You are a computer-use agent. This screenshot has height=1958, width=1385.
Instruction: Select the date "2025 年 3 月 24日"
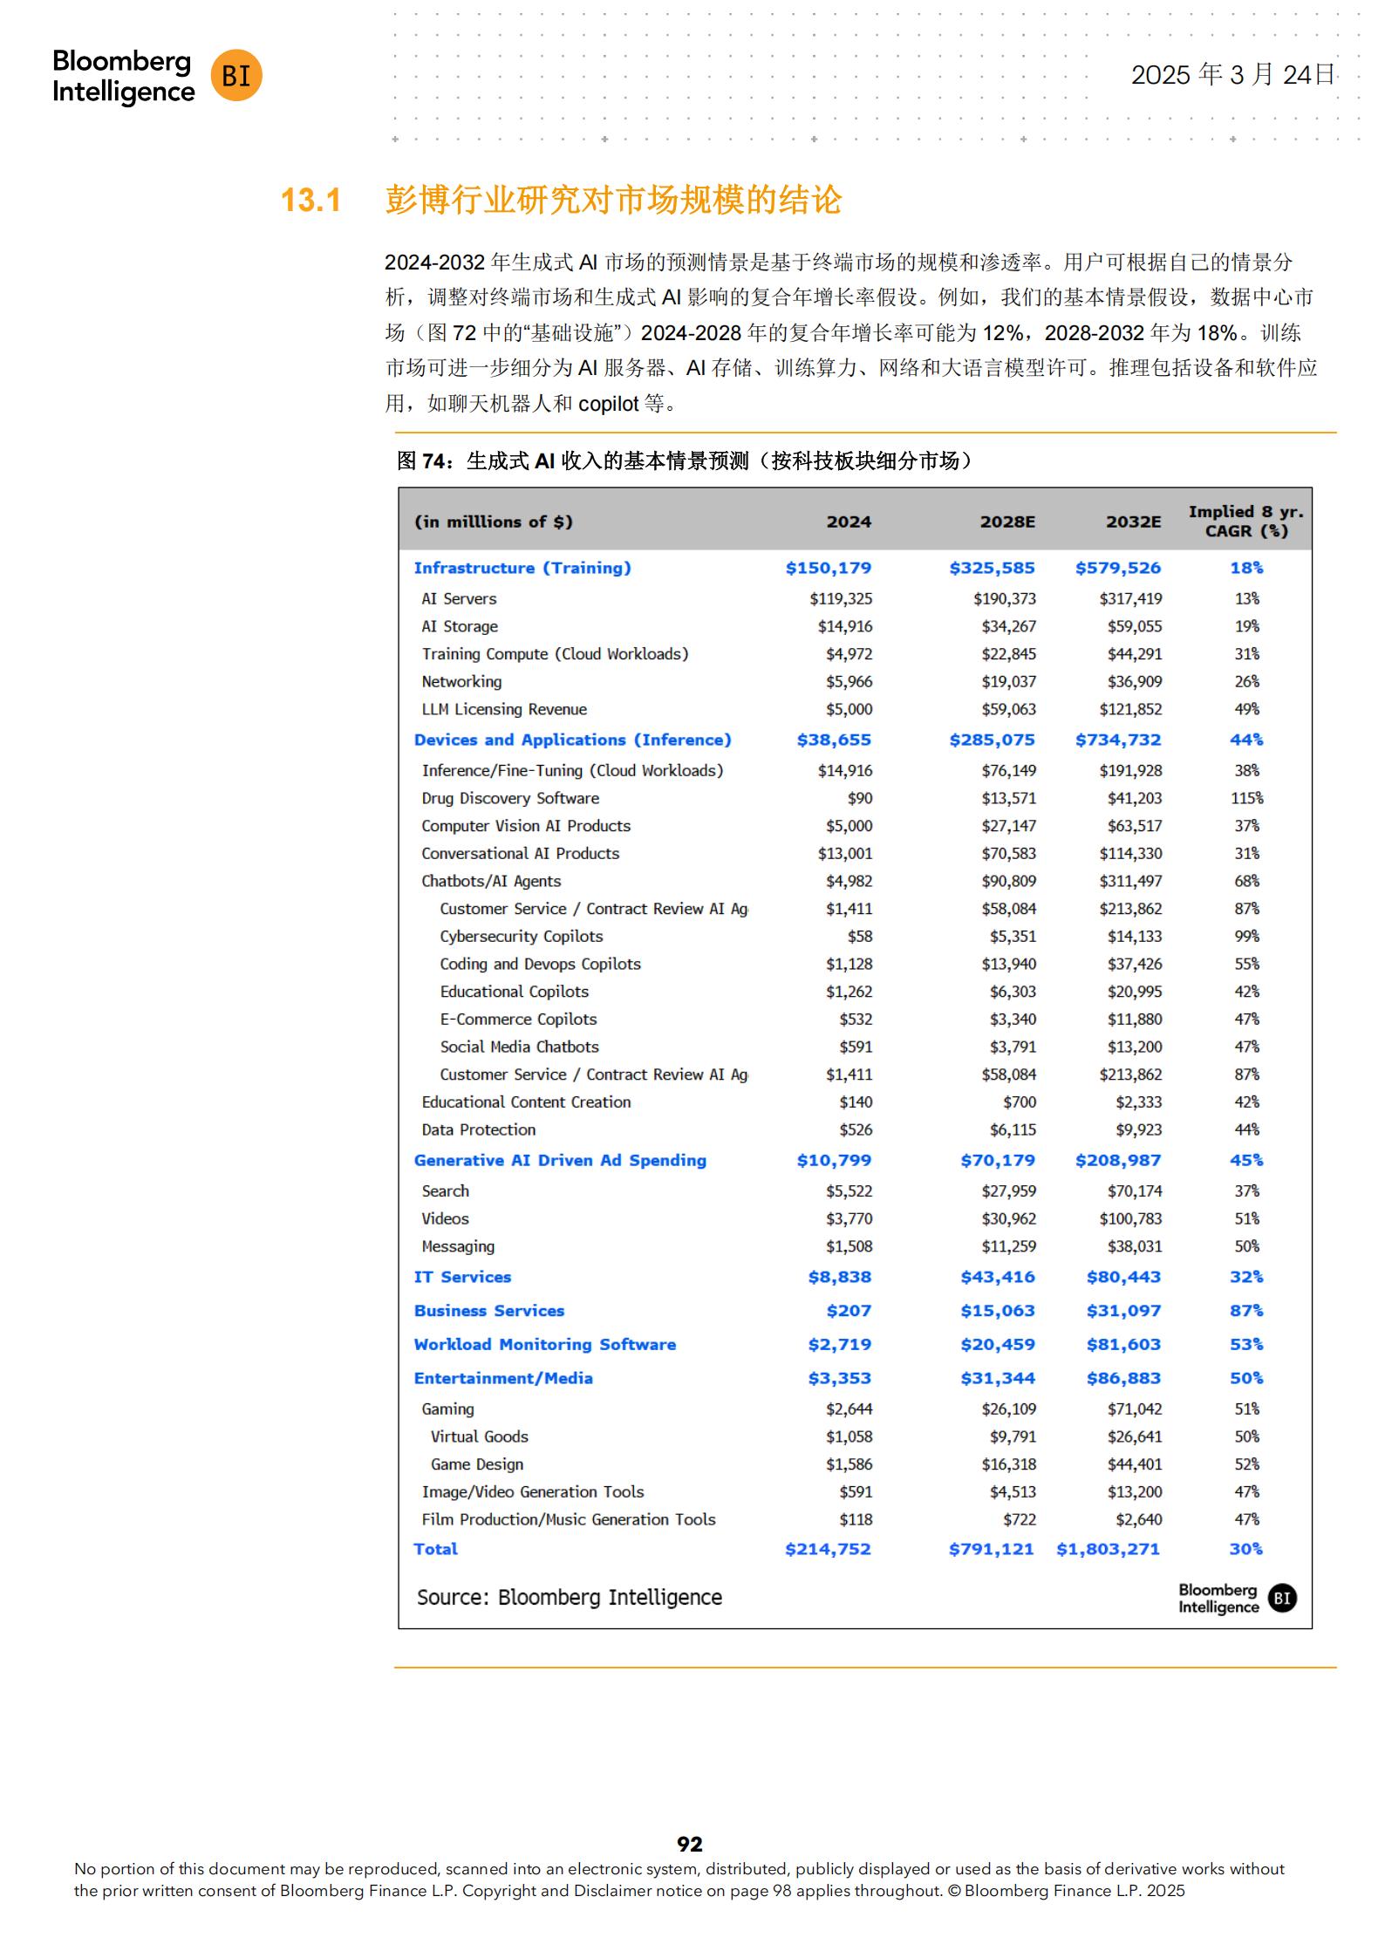(x=1233, y=75)
